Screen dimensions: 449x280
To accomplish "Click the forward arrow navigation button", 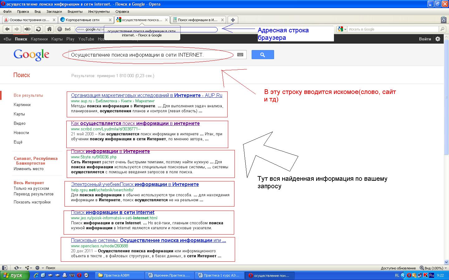I will click(x=17, y=29).
